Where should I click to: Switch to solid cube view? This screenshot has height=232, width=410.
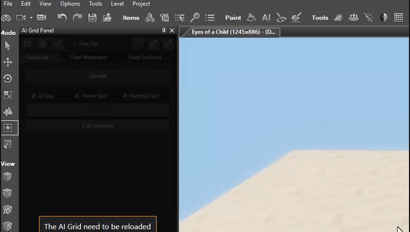(7, 177)
